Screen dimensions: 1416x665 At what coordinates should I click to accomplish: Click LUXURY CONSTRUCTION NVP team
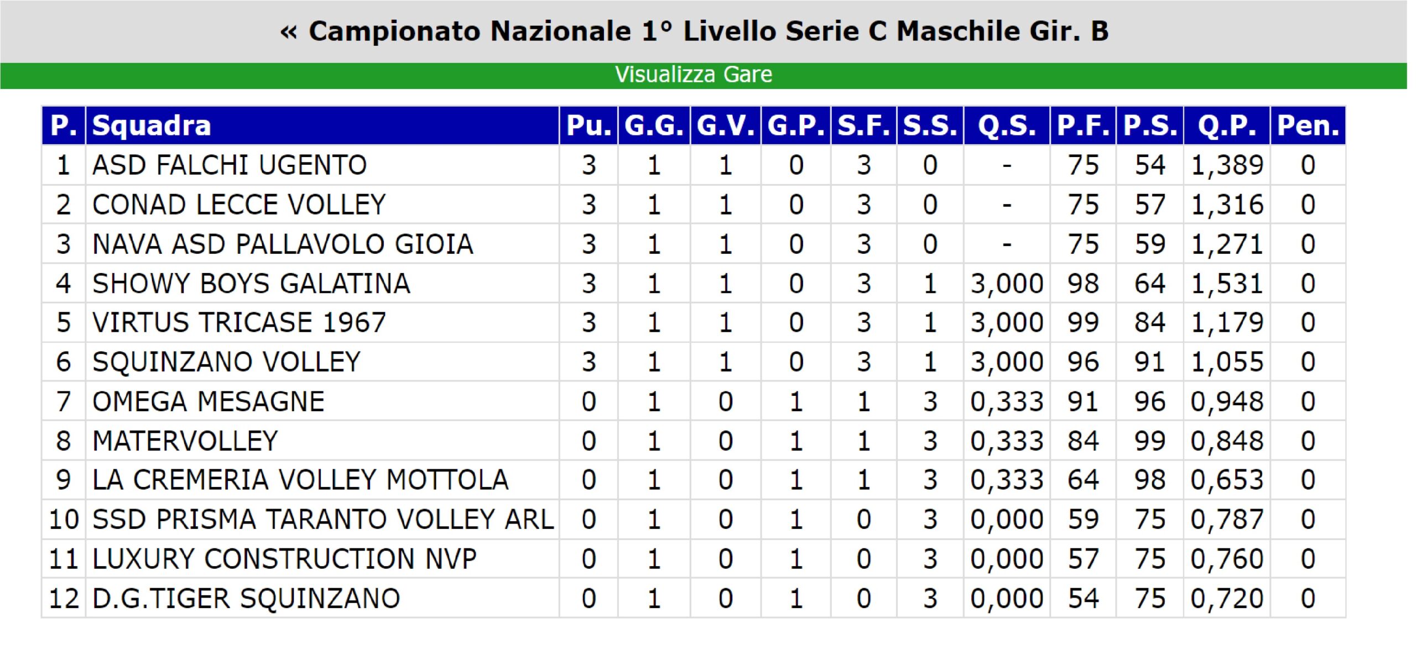click(x=284, y=559)
